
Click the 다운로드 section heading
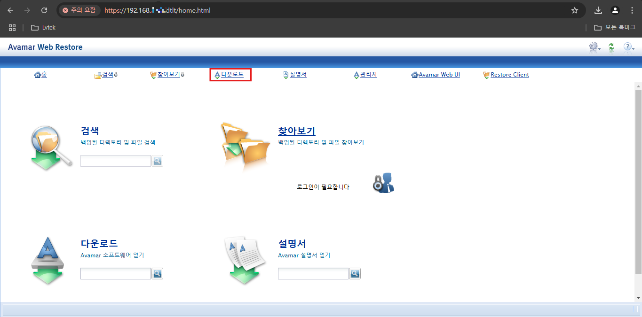99,243
